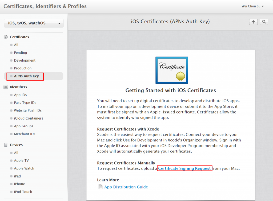Select iPod Touch devices
273x201 pixels.
(x=23, y=192)
